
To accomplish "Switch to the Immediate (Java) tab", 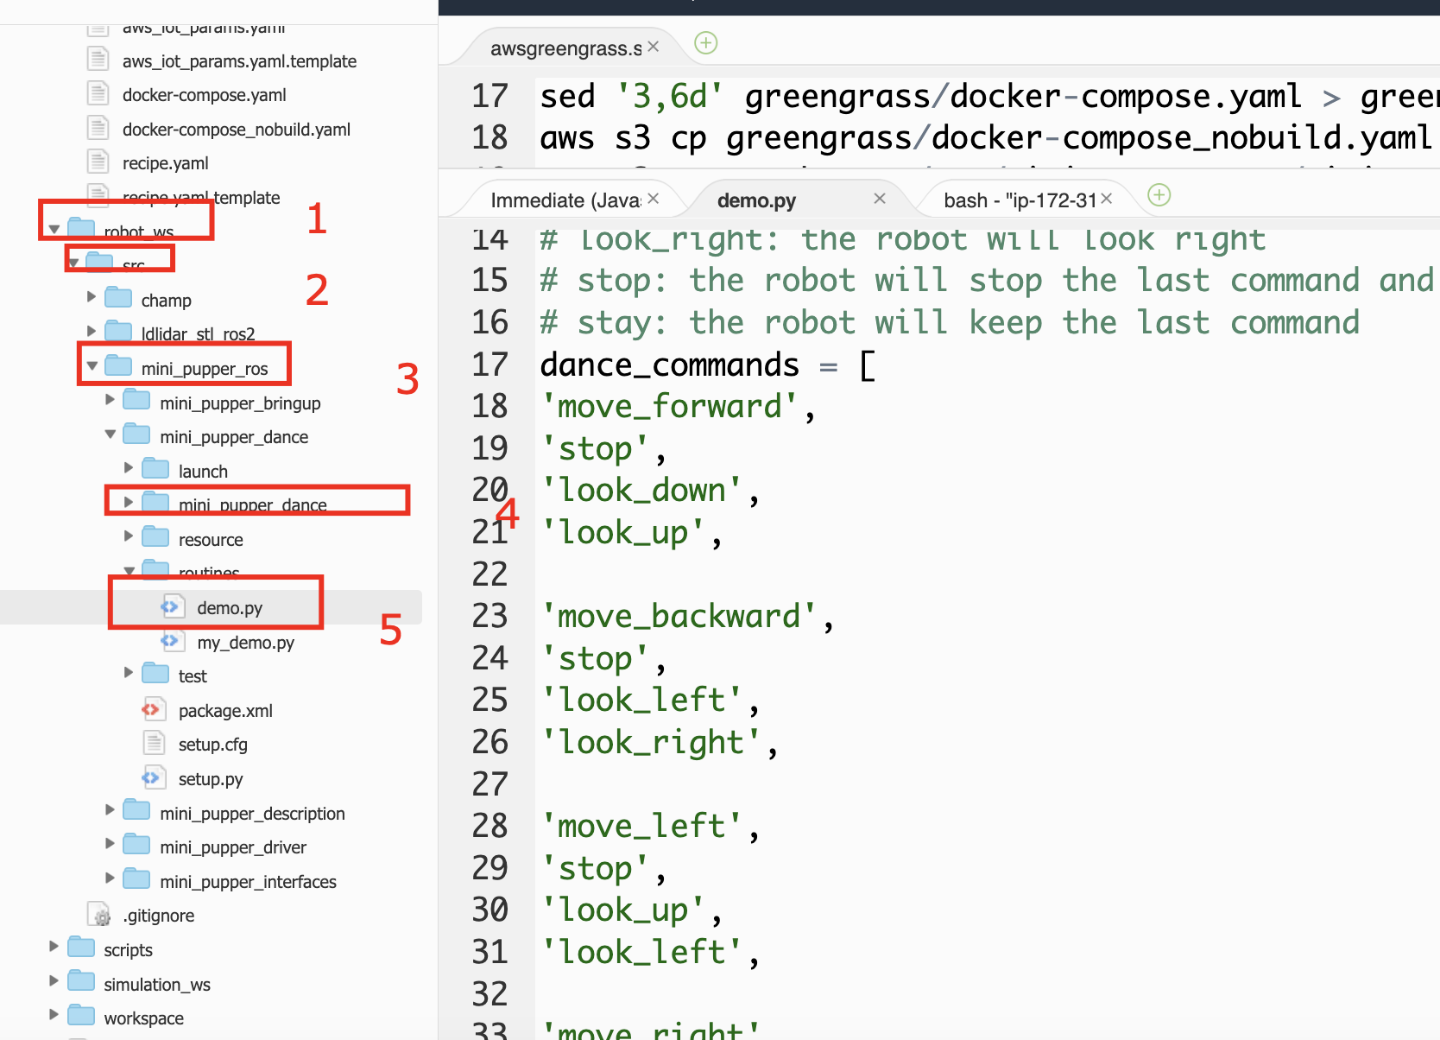I will pyautogui.click(x=565, y=200).
